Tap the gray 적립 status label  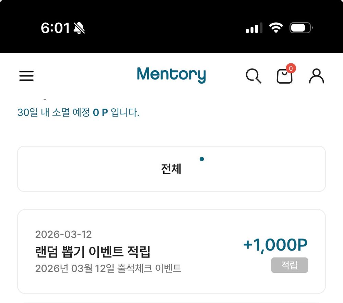(289, 265)
